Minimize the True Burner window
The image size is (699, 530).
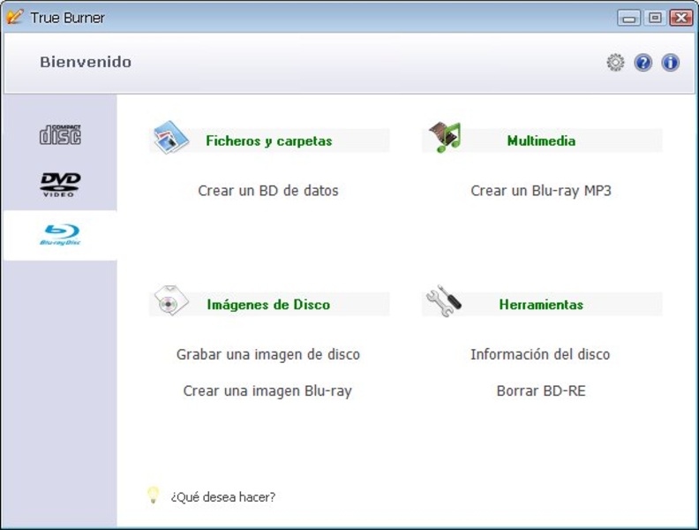point(628,18)
